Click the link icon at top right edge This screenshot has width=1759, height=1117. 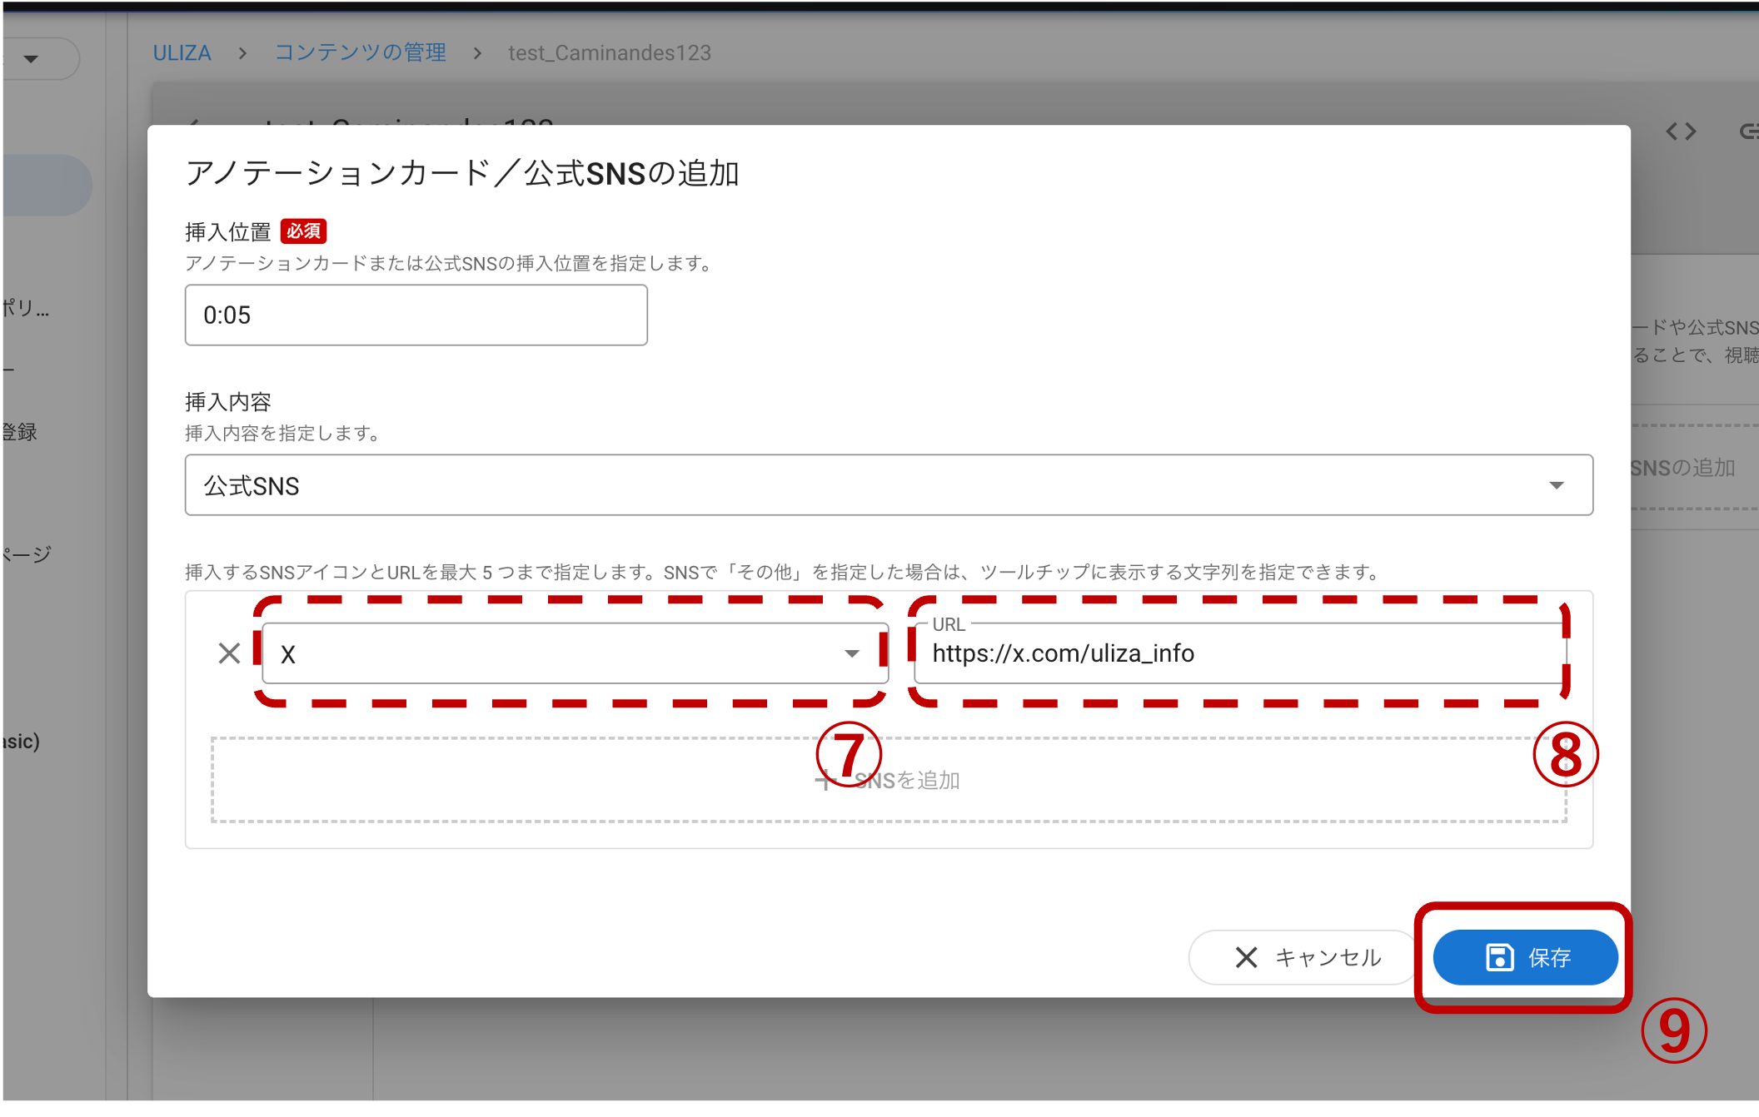pos(1748,132)
